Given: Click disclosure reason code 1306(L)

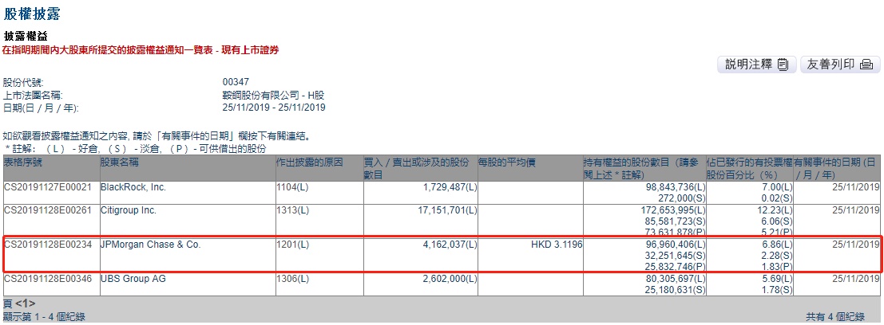Looking at the screenshot, I should 292,278.
